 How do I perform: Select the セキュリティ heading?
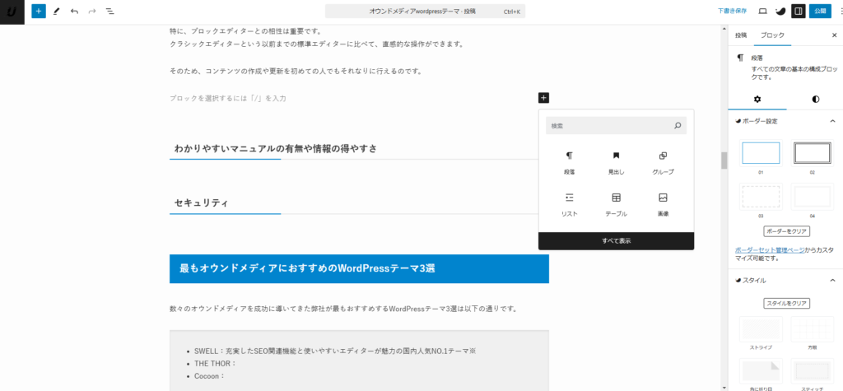point(201,202)
